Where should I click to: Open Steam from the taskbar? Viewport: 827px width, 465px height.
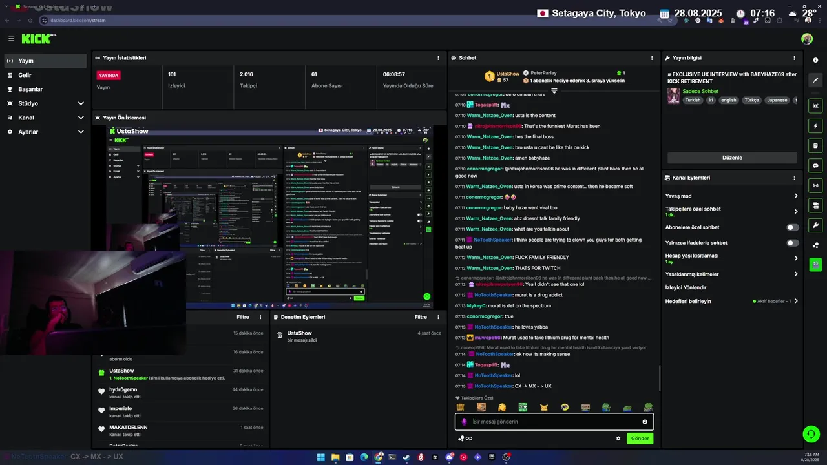click(x=406, y=457)
